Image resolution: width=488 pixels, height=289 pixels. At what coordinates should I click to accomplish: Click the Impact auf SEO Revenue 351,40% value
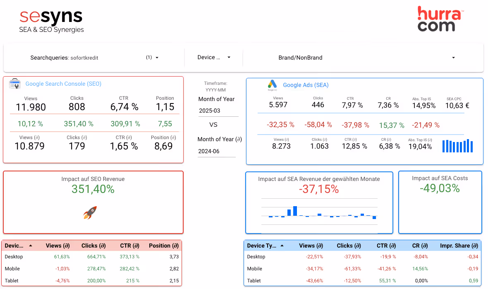tap(93, 189)
